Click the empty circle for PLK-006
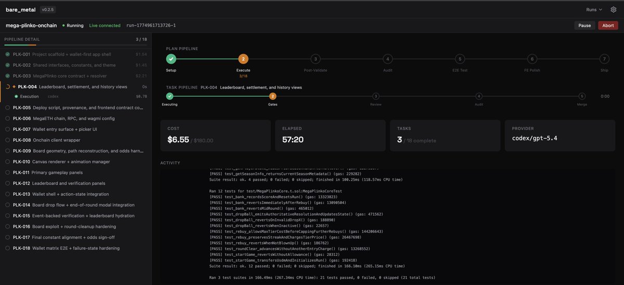Viewport: 624px width, 285px height. [x=8, y=118]
